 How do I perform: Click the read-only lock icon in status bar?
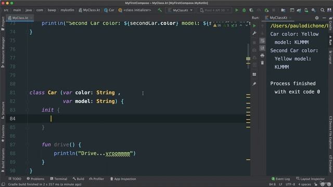(x=316, y=184)
